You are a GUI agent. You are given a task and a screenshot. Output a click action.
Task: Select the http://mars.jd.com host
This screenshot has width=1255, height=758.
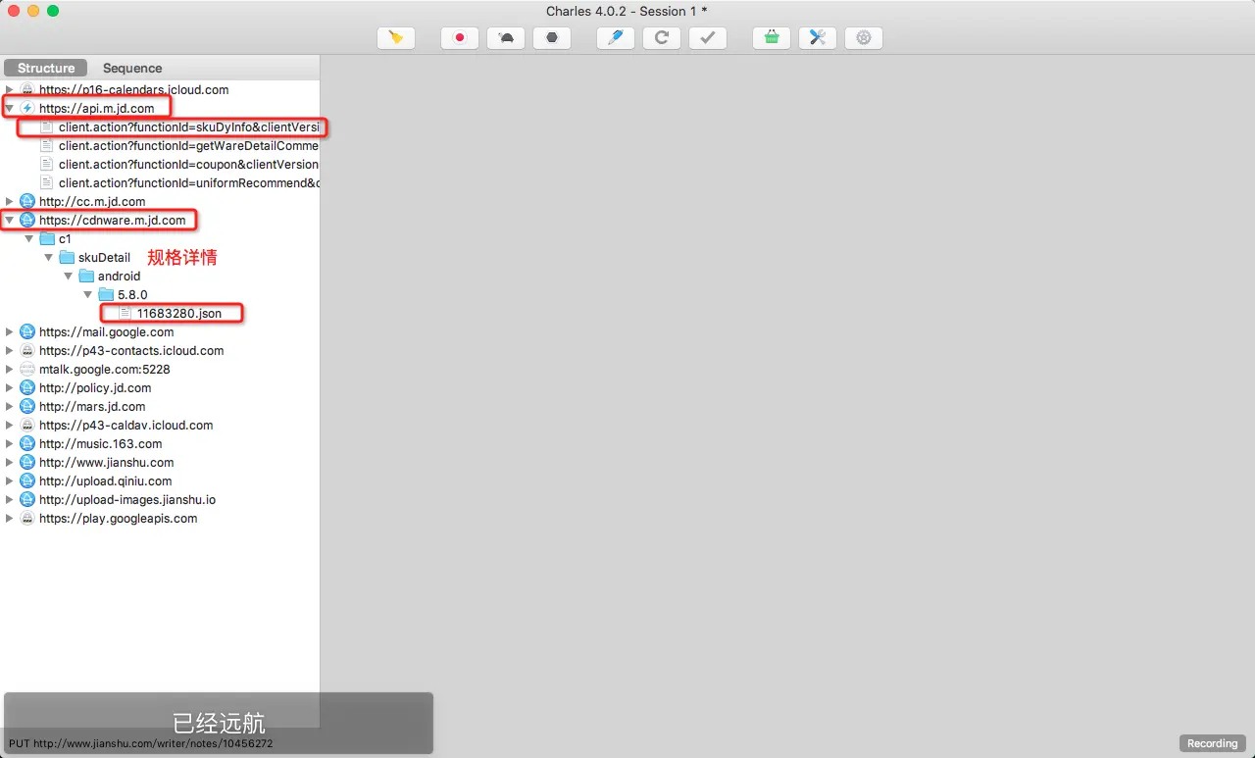92,406
